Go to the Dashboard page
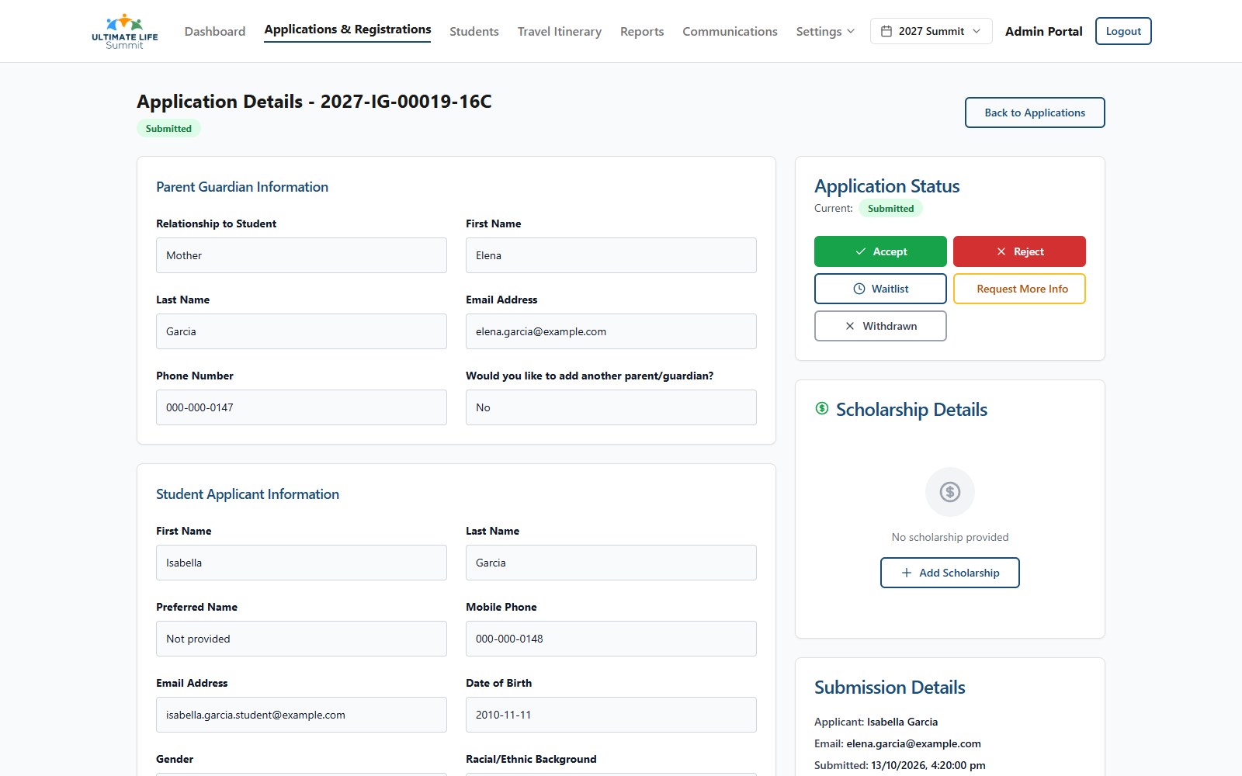 [215, 31]
